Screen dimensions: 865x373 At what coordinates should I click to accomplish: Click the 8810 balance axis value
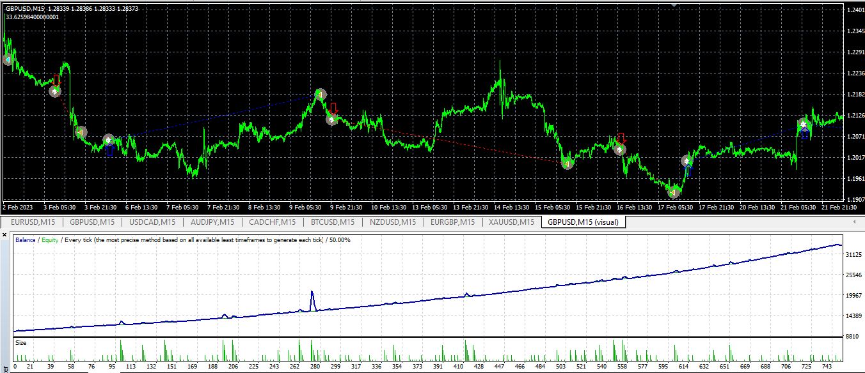tap(853, 336)
